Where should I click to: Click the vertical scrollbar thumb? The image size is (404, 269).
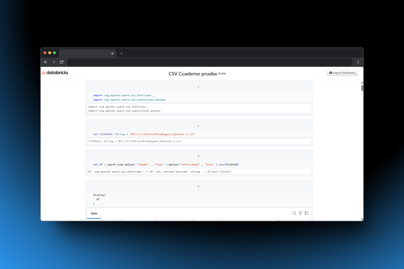point(362,88)
